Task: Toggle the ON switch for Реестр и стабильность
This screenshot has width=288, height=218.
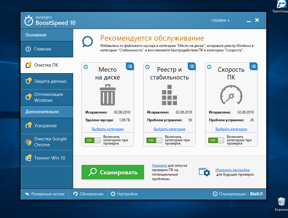Action: tap(154, 140)
